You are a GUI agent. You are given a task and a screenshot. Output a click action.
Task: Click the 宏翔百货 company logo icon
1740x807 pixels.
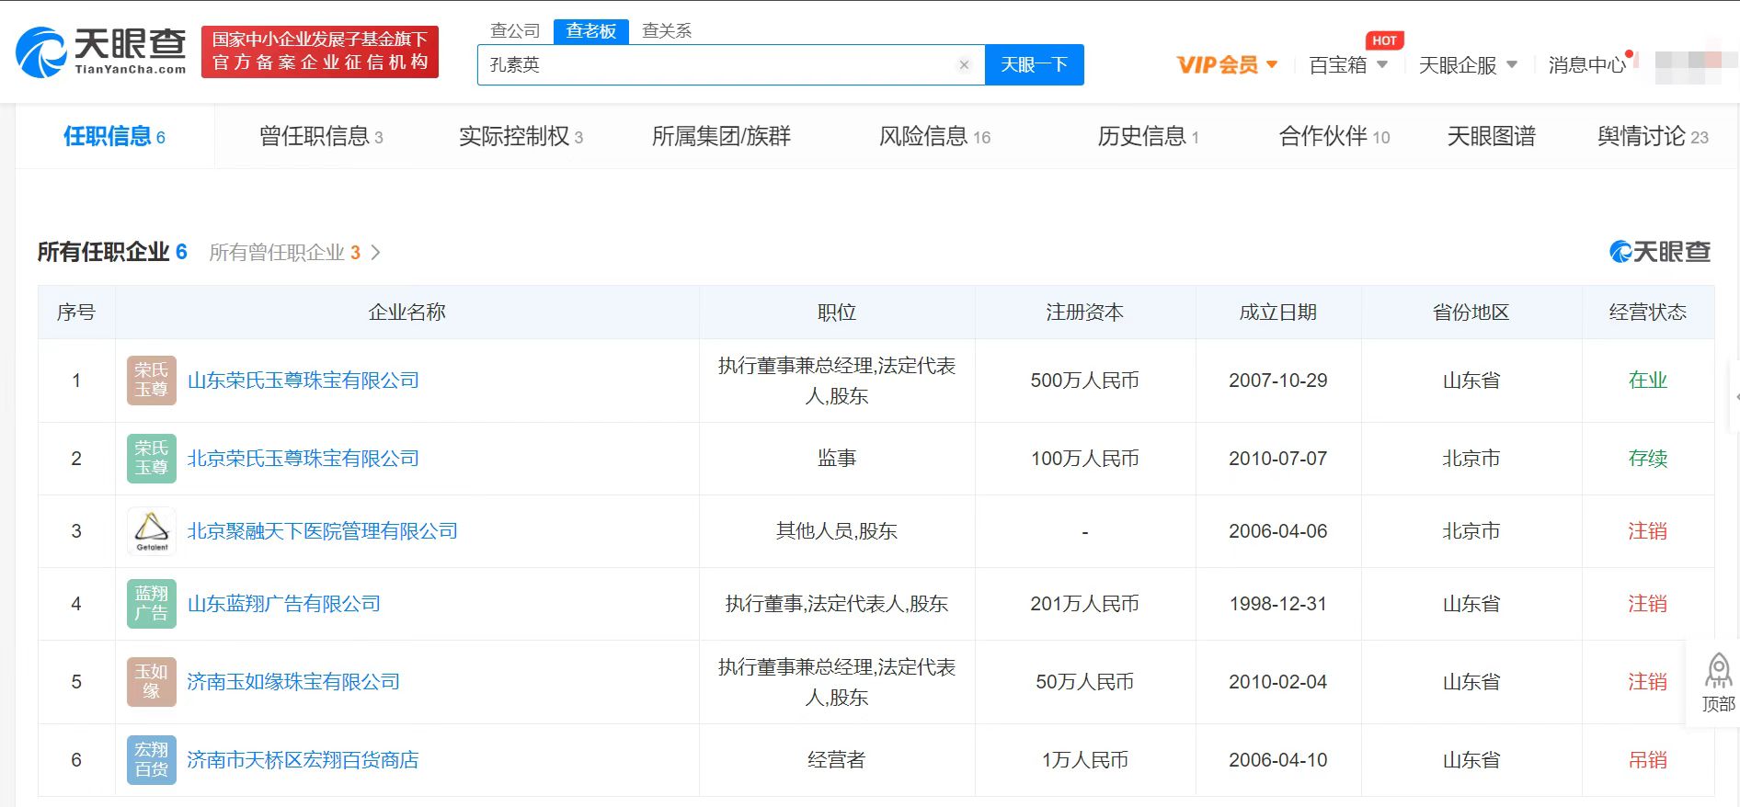point(152,760)
